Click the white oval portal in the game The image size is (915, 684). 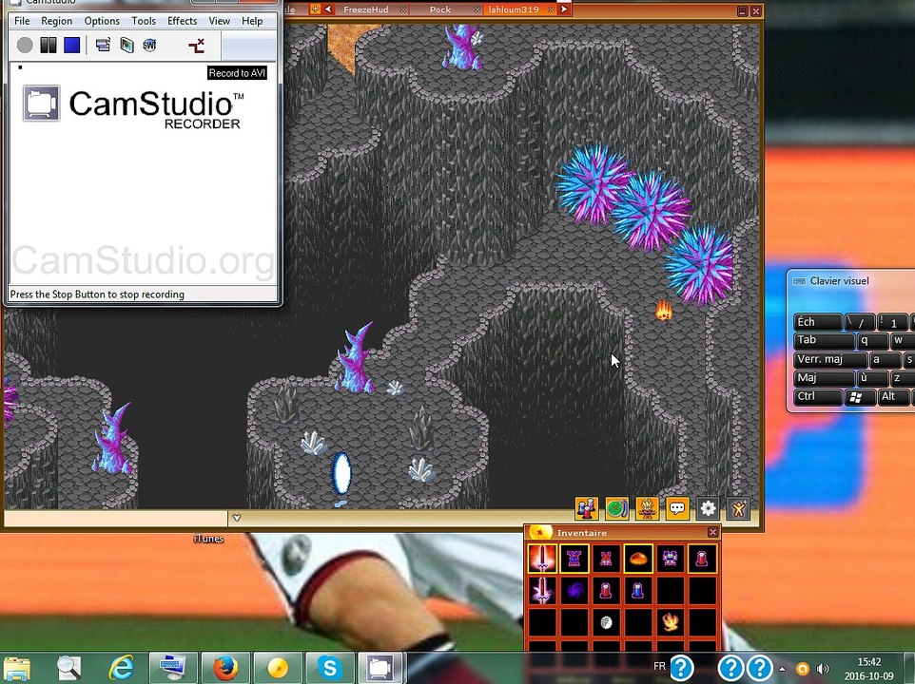pyautogui.click(x=342, y=473)
